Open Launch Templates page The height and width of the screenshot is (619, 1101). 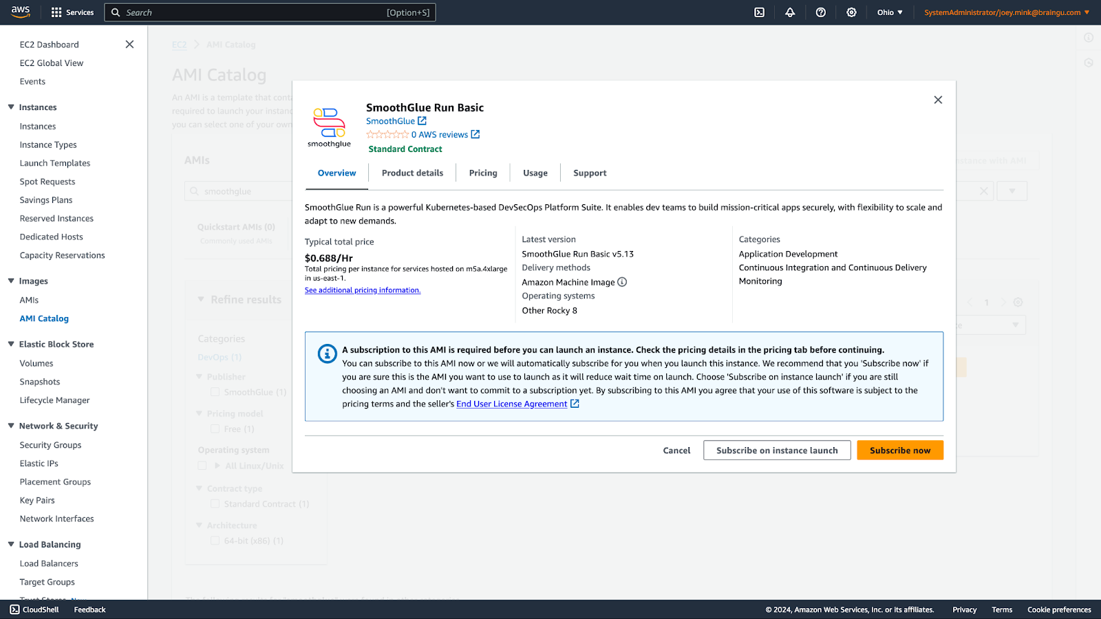point(55,164)
